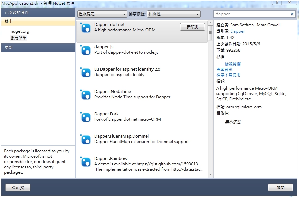Select Lu Dapper for asp.net identity 2.x
Screen dimensions: 300x198
click(x=127, y=69)
